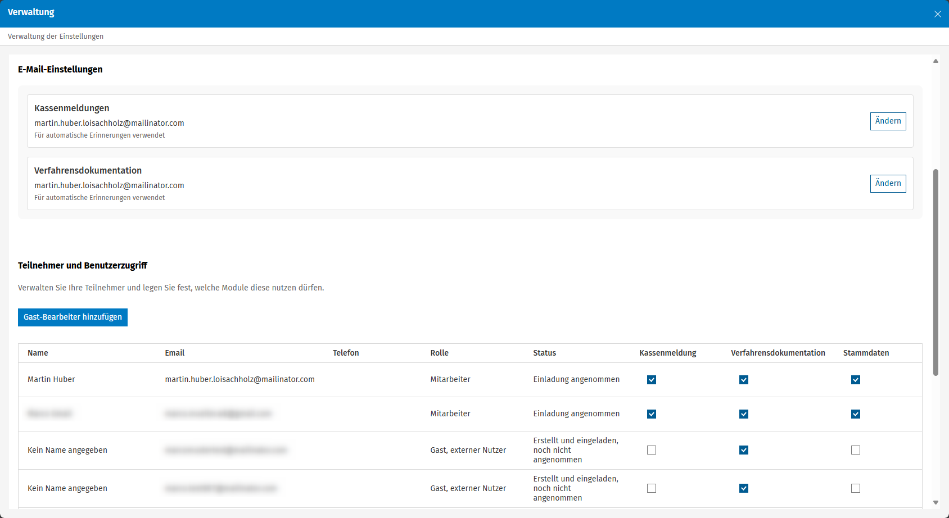Enable Kassenmeldung for first Gast, externer Nutzer
Viewport: 949px width, 518px height.
click(x=652, y=450)
